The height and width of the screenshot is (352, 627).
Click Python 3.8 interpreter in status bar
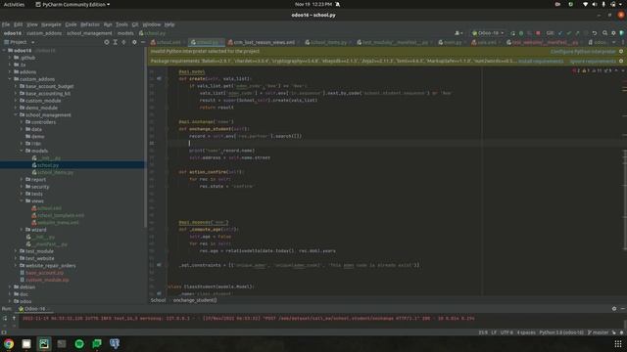561,332
